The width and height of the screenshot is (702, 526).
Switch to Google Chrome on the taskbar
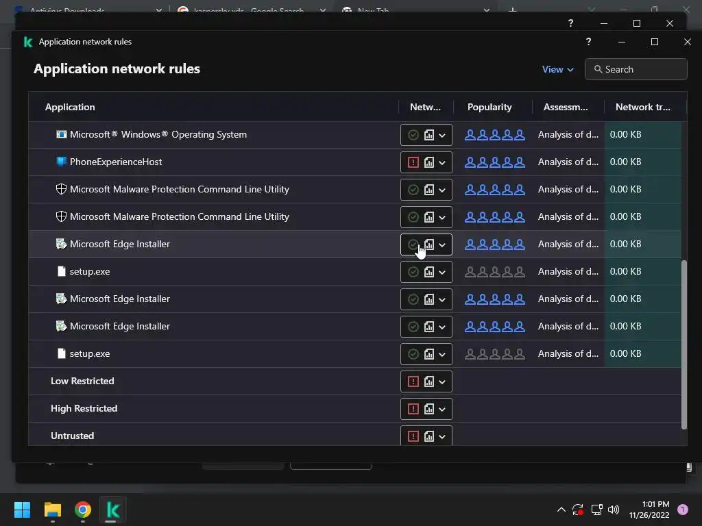tap(83, 510)
